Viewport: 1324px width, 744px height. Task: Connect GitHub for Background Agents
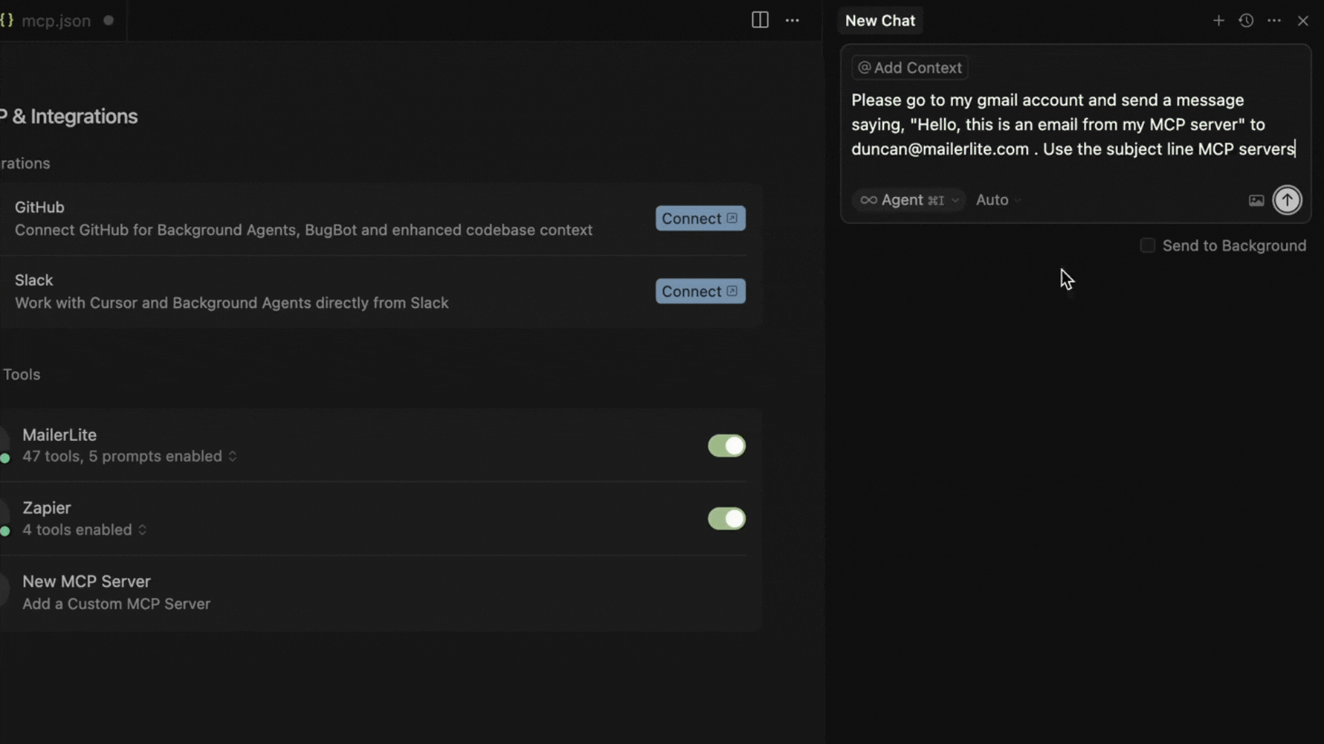coord(700,218)
